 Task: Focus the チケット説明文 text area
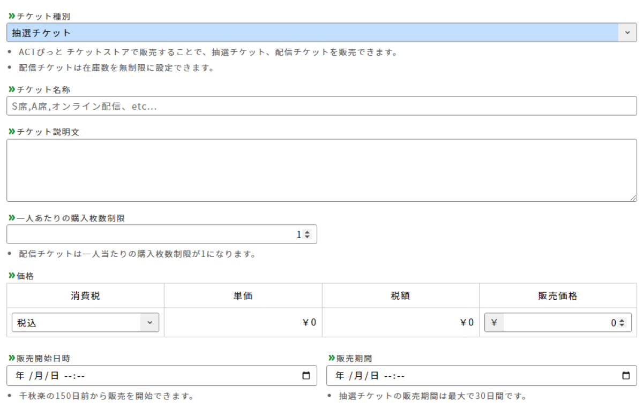322,170
